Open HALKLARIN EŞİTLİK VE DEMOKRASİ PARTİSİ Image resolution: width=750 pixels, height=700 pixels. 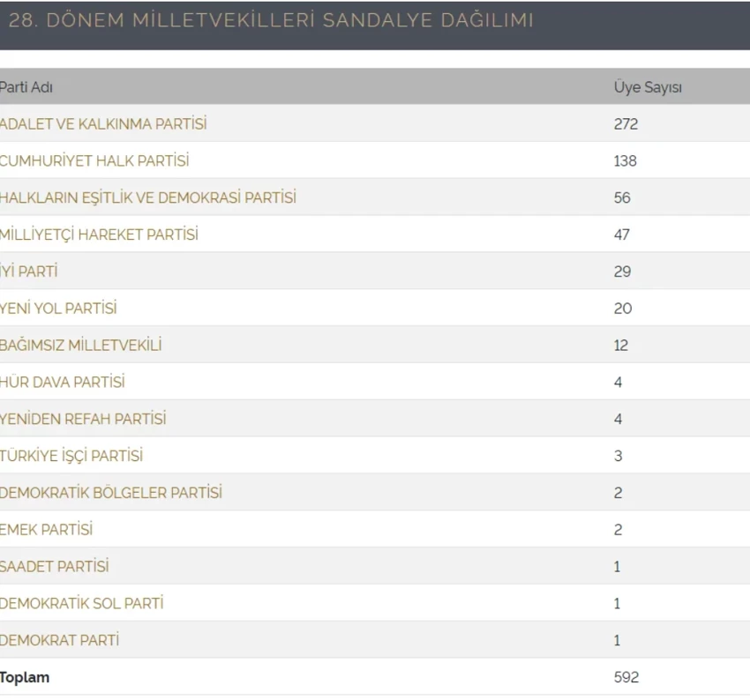[x=148, y=198]
